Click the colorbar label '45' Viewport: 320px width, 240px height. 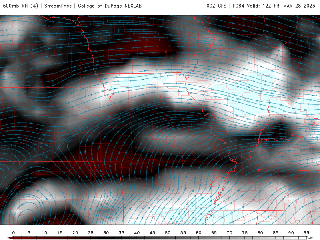tap(152, 233)
